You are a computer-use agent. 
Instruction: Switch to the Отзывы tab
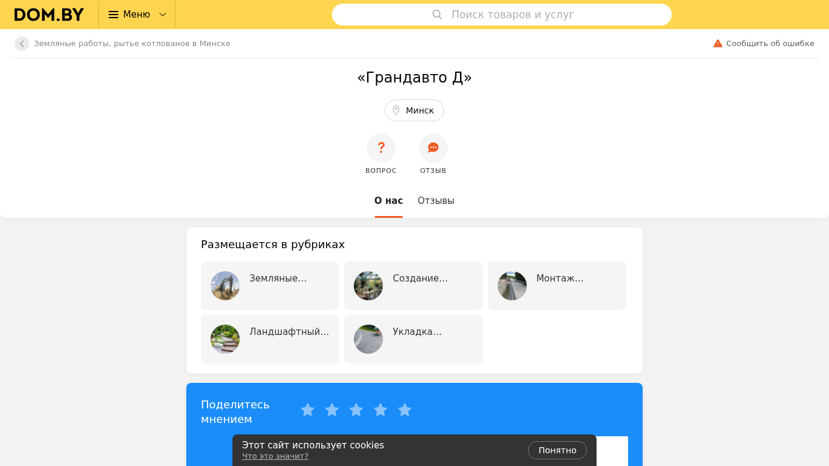436,201
